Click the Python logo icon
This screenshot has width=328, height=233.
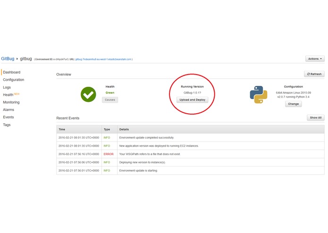tap(259, 94)
